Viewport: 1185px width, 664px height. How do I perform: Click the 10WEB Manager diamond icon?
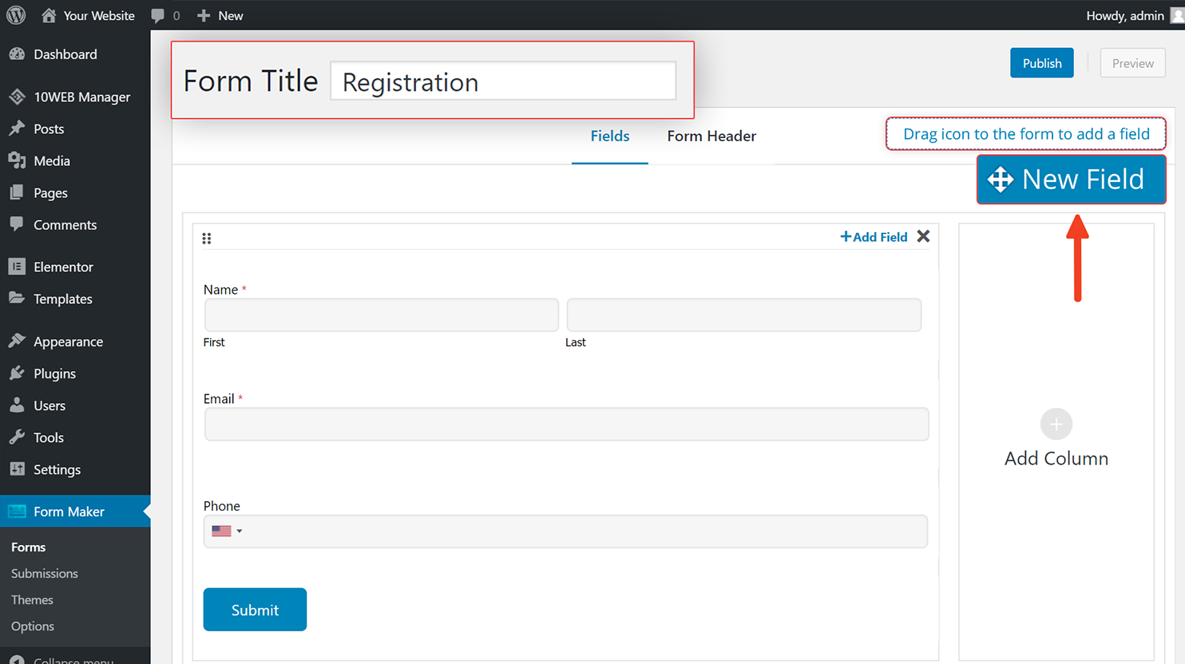(x=17, y=97)
